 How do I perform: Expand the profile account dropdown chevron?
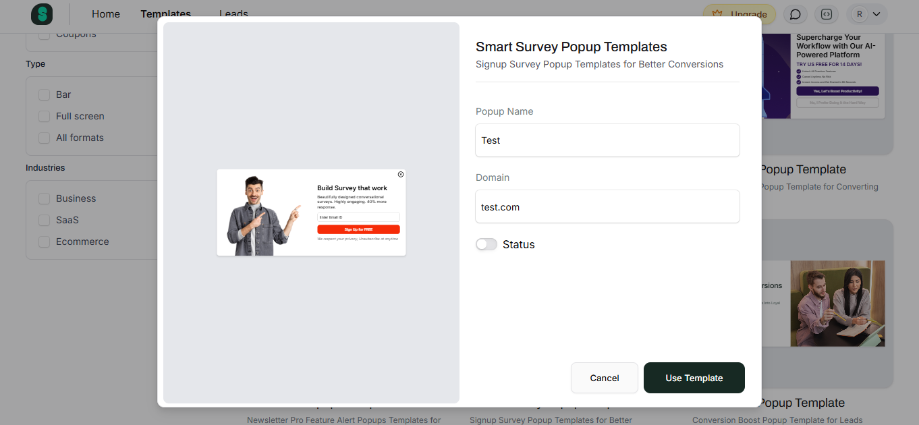876,14
